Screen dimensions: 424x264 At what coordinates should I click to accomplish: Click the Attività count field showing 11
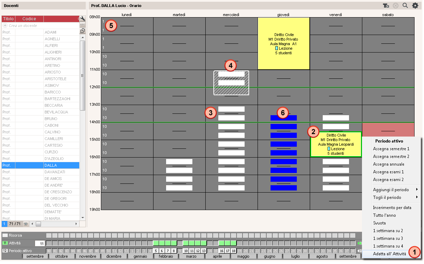(40, 243)
